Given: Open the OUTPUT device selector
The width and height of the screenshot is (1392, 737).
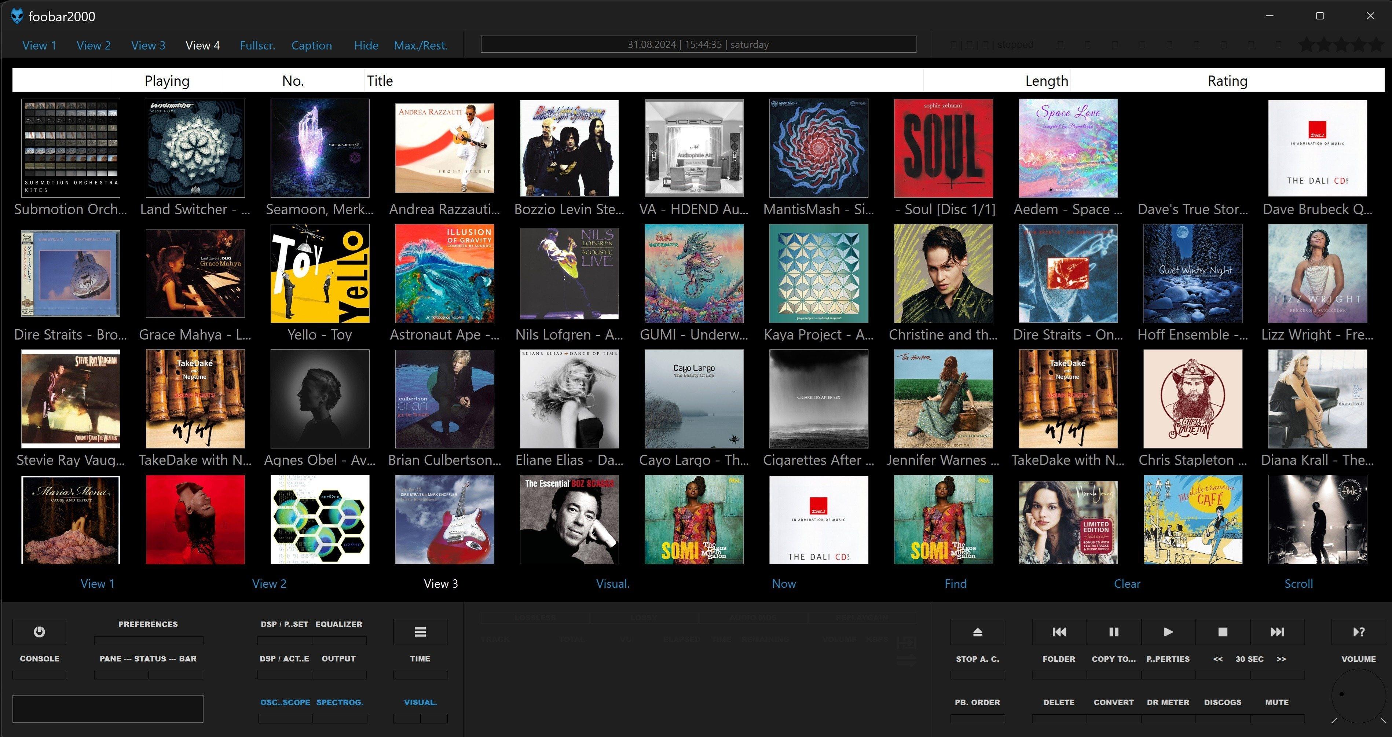Looking at the screenshot, I should pyautogui.click(x=338, y=659).
